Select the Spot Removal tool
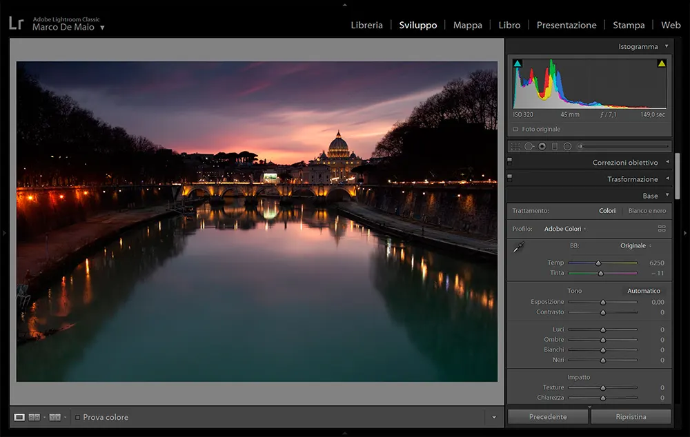This screenshot has height=437, width=690. pyautogui.click(x=529, y=146)
